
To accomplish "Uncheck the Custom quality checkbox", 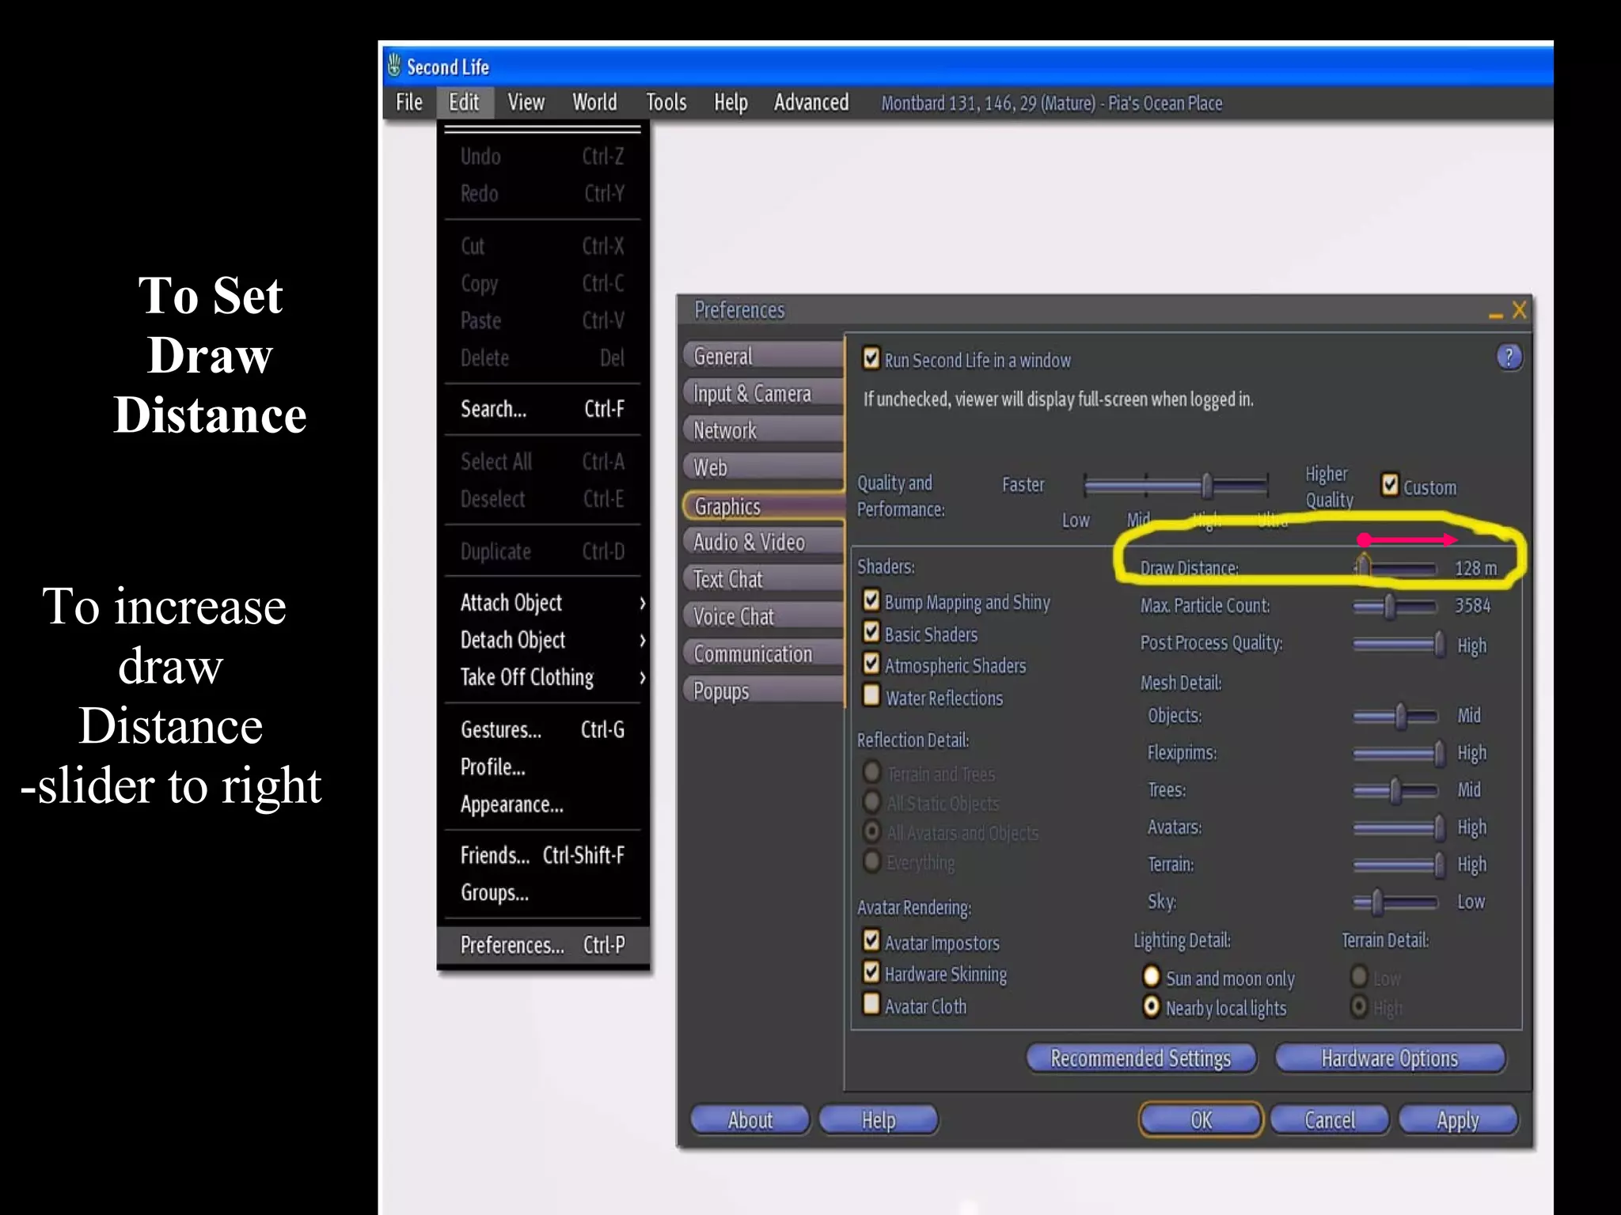I will tap(1390, 485).
